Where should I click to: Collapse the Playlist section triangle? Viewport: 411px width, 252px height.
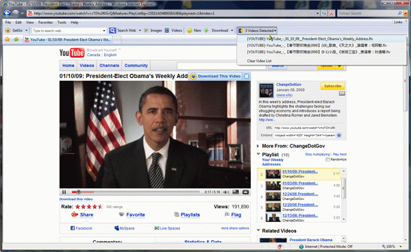coord(258,154)
